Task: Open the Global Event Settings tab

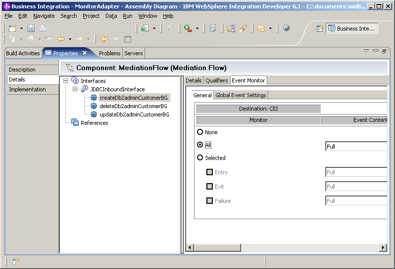Action: (241, 95)
